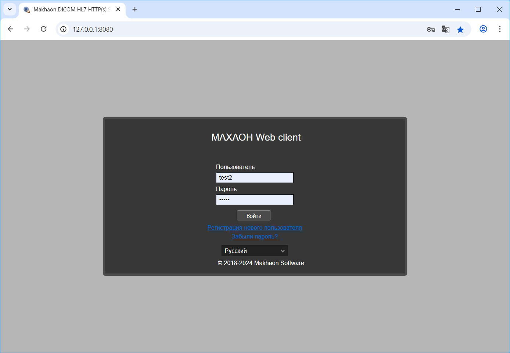Minimize the browser window
The height and width of the screenshot is (353, 510).
[457, 10]
